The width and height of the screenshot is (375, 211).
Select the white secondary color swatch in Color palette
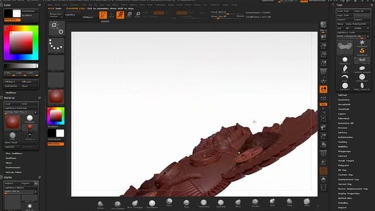(16, 13)
